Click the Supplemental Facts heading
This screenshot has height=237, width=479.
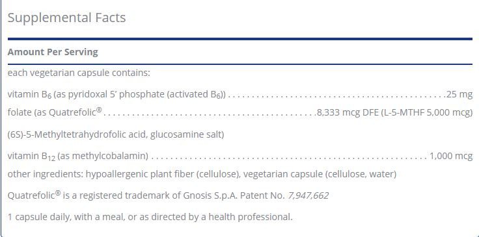(x=66, y=18)
